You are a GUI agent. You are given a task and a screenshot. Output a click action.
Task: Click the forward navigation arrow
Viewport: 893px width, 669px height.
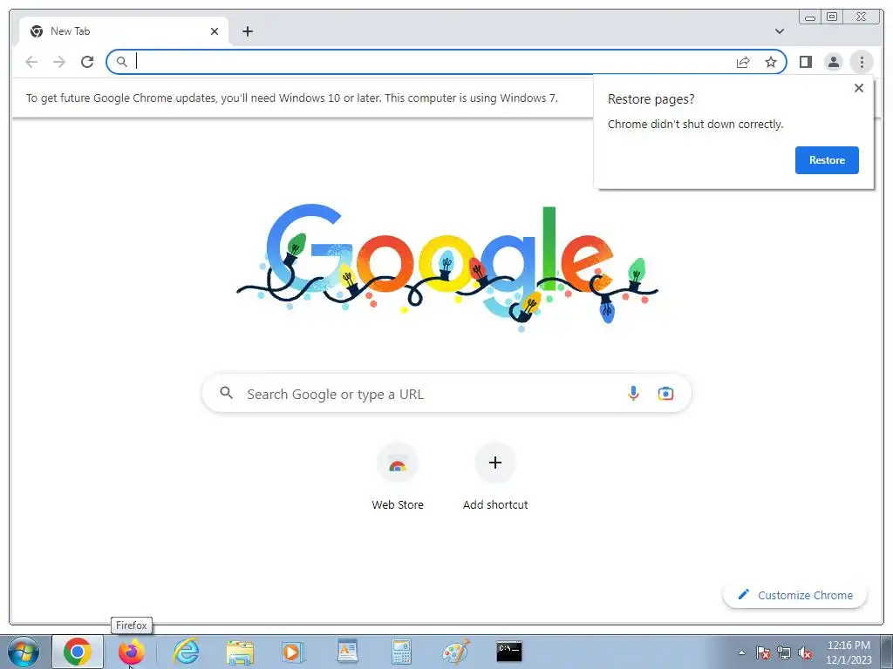coord(59,62)
